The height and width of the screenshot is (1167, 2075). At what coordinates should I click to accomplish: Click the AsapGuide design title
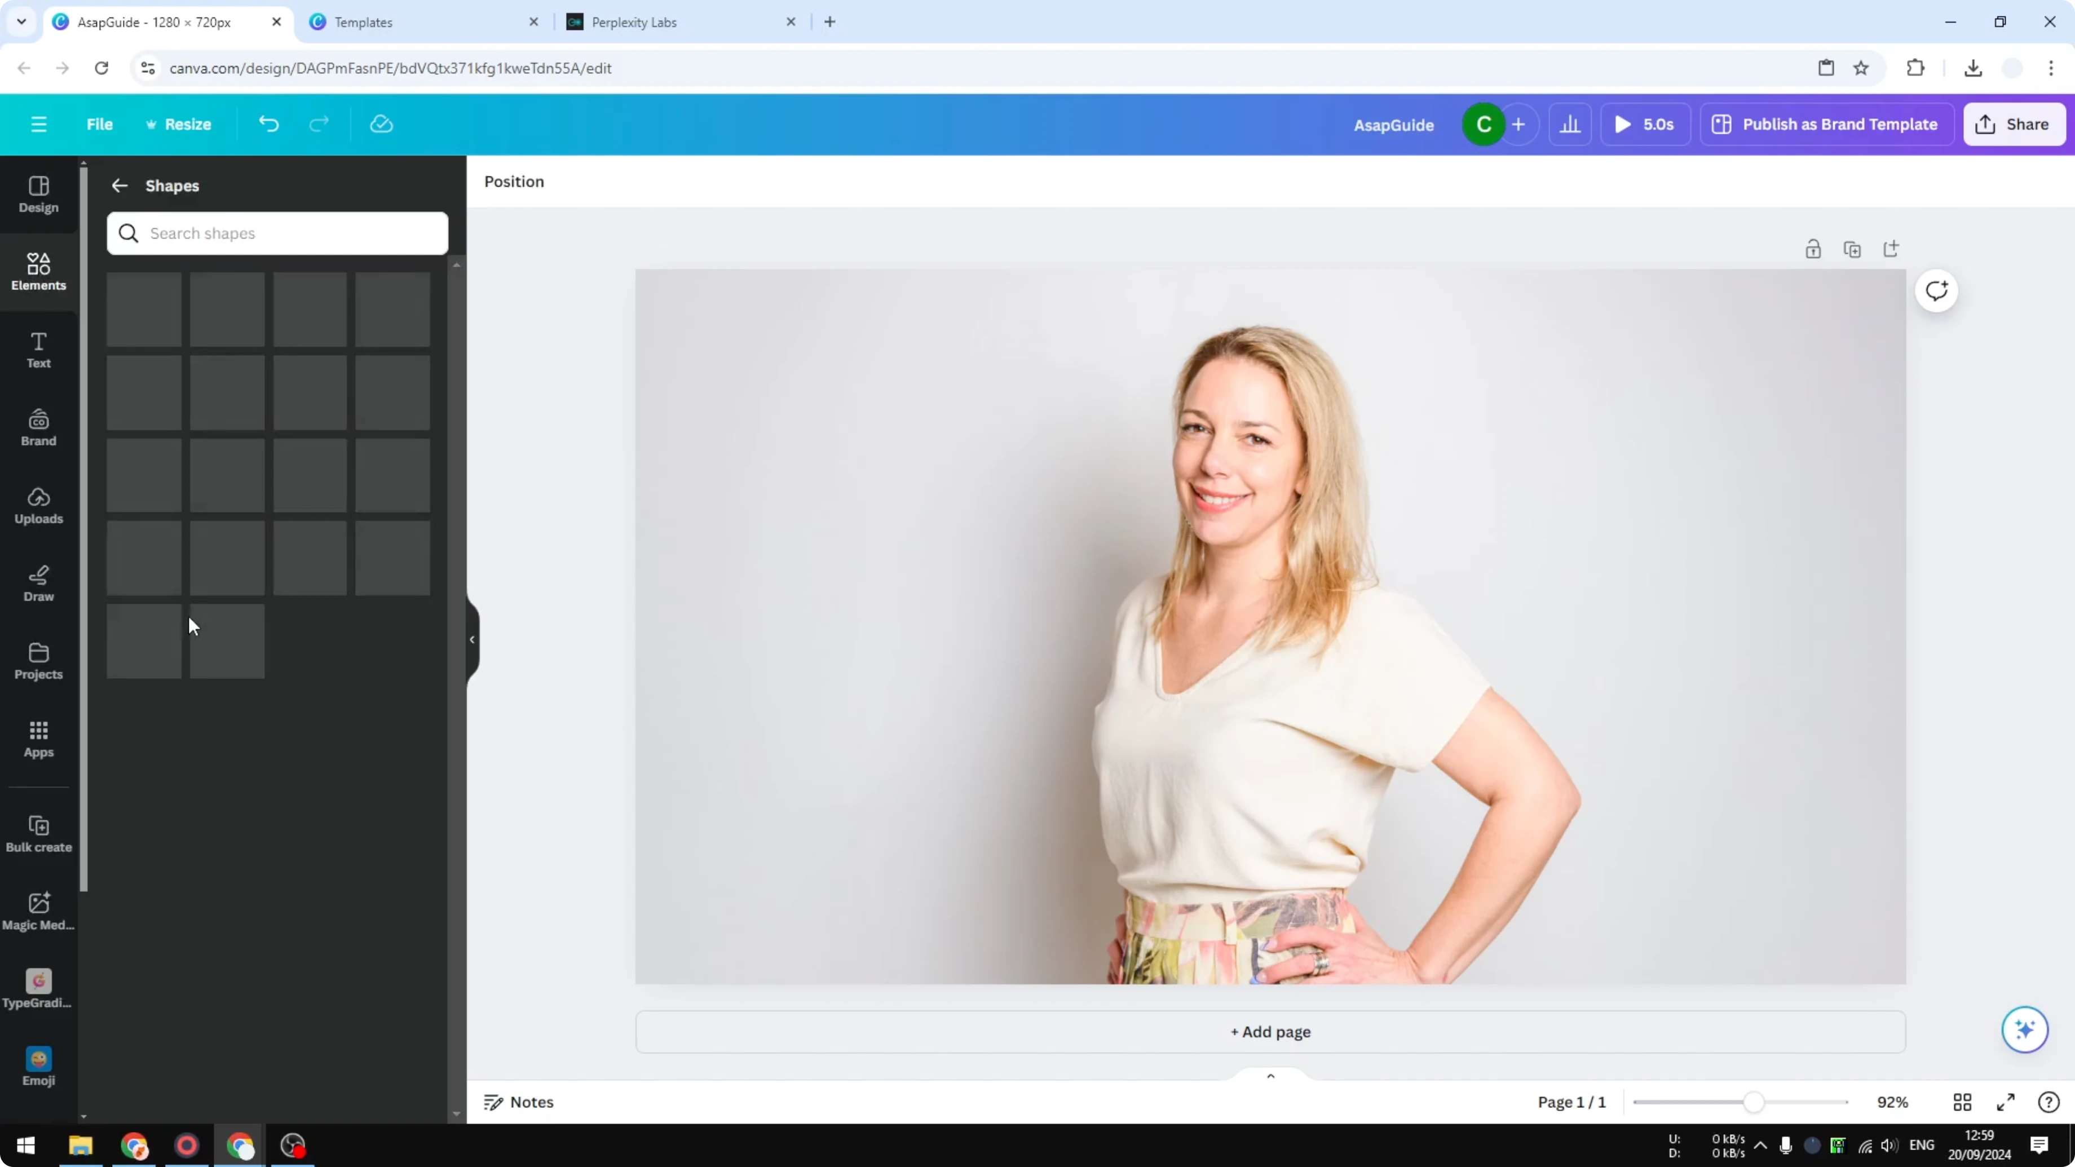pyautogui.click(x=1393, y=125)
